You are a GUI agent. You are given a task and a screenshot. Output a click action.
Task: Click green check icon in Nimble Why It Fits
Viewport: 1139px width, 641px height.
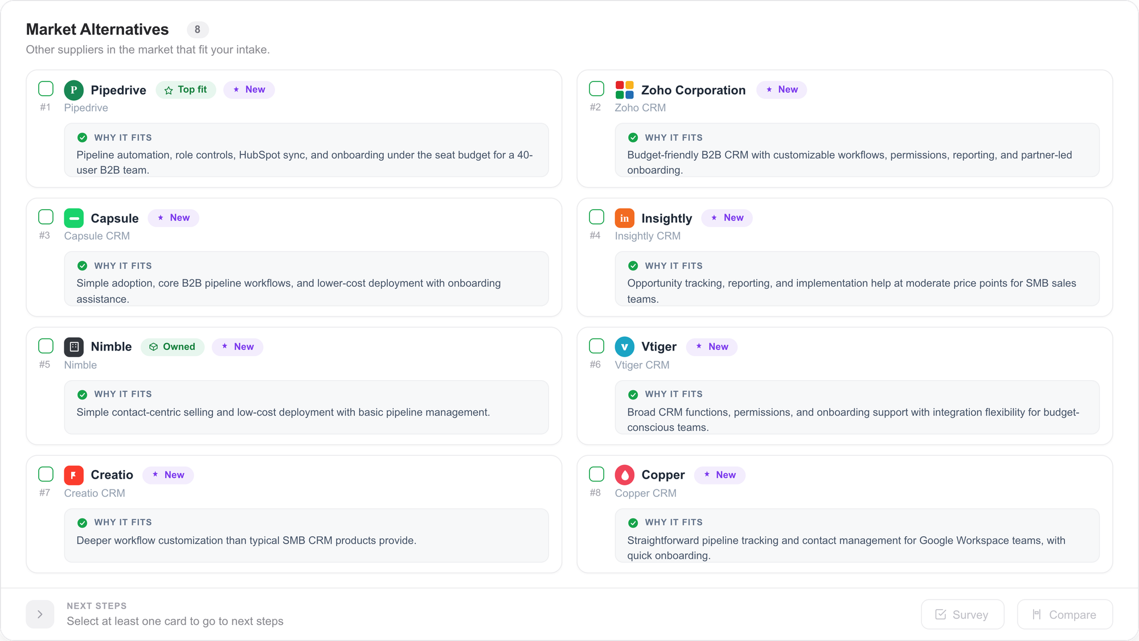(83, 395)
